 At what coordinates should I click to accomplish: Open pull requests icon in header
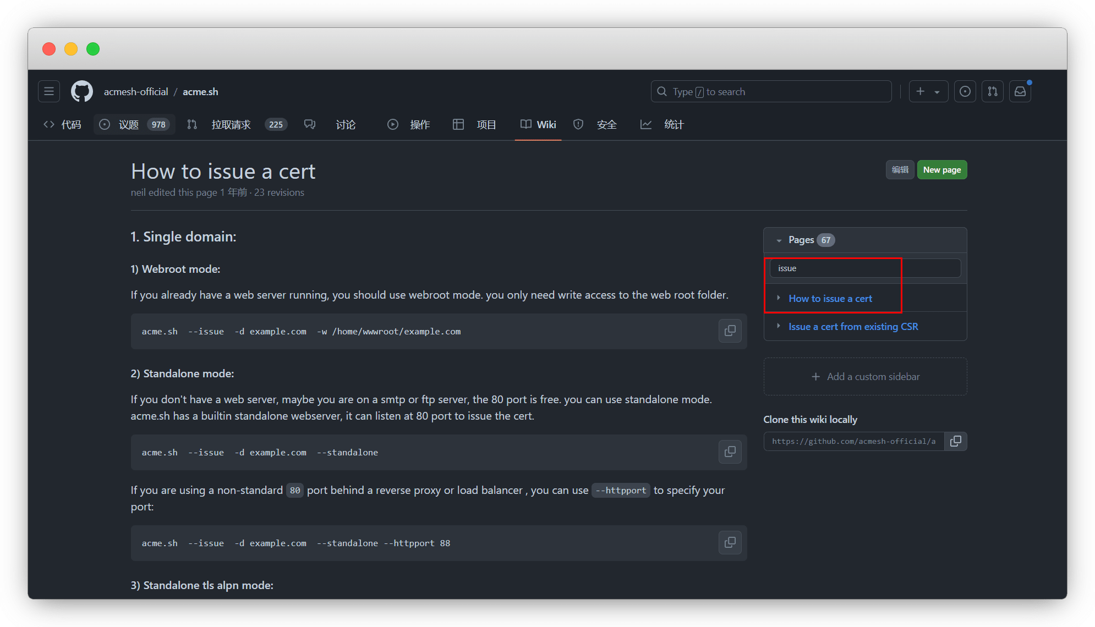point(992,91)
